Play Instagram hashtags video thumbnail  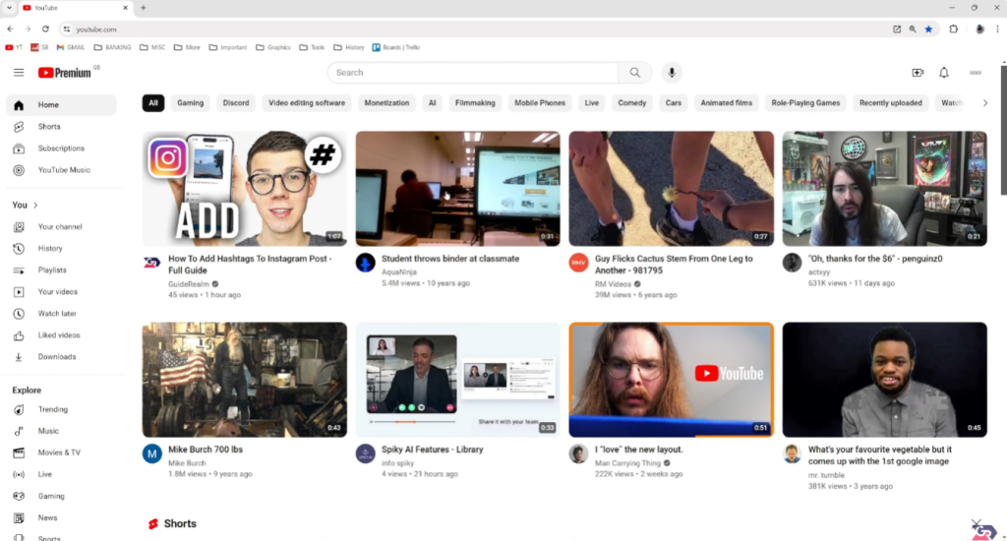click(245, 189)
